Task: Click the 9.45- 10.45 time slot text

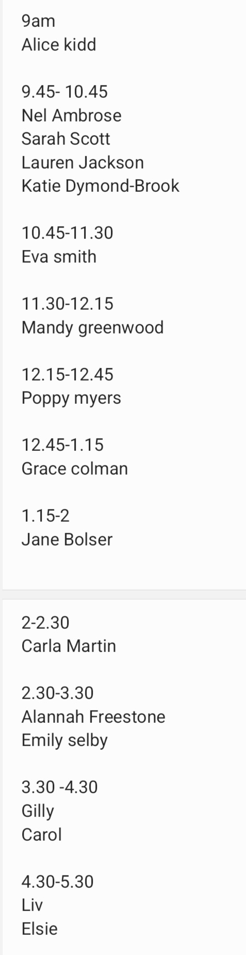Action: [64, 92]
